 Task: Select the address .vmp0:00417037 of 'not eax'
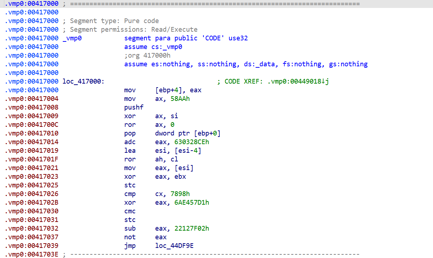(32, 237)
